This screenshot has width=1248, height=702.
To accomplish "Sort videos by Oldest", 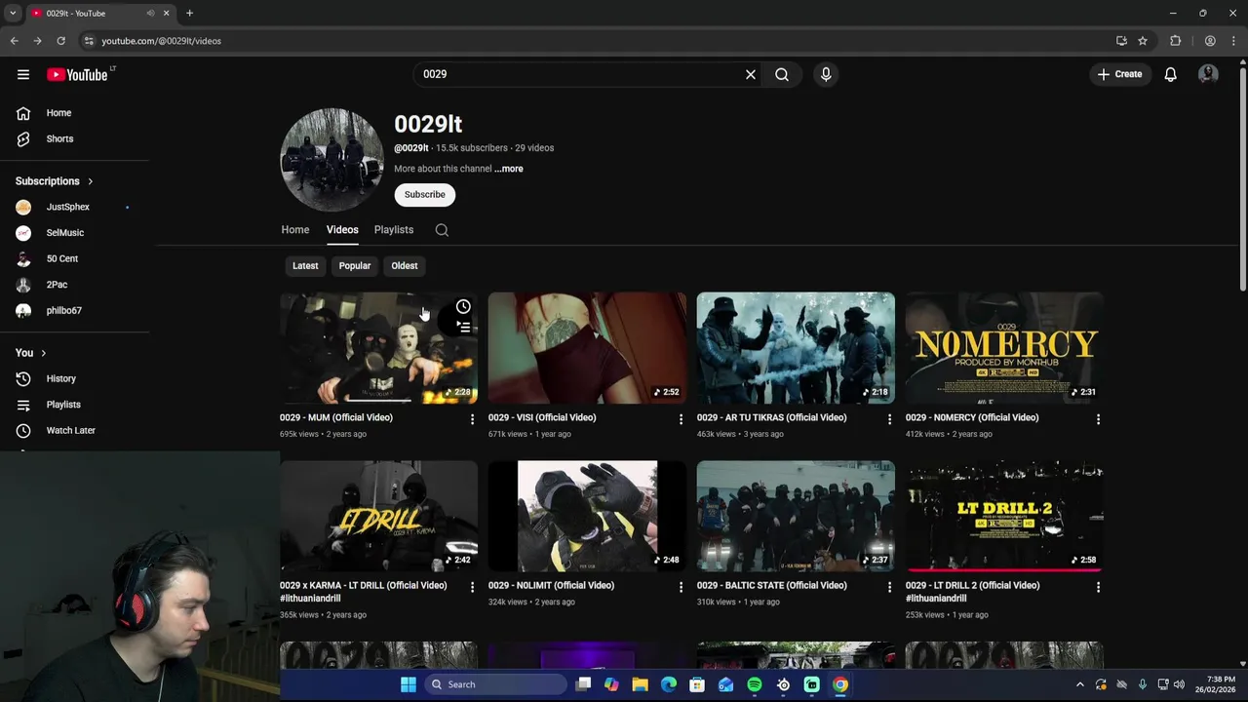I will point(405,265).
